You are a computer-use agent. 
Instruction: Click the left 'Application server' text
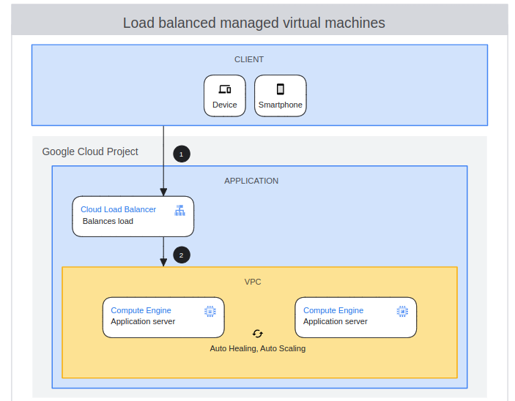pos(143,321)
